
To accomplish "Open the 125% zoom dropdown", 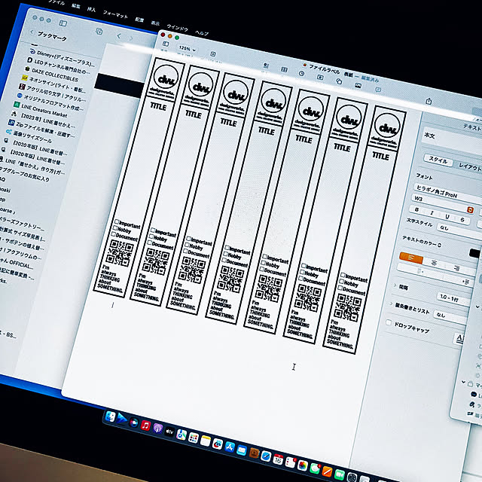I will (x=187, y=48).
